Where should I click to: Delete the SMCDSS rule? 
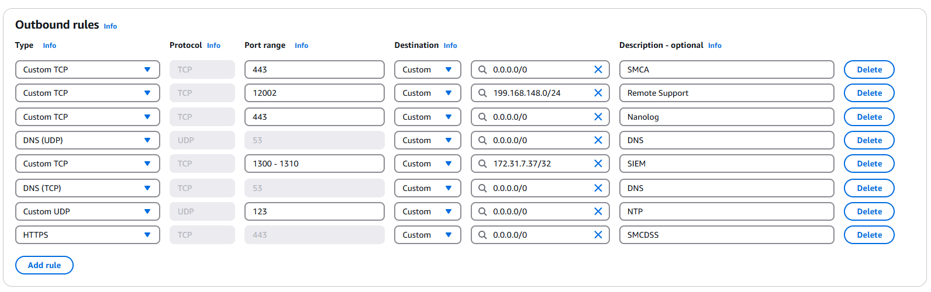click(x=868, y=235)
